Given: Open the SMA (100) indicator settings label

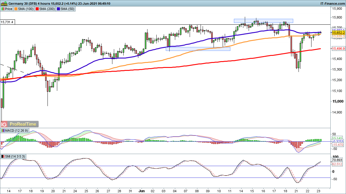Looking at the screenshot, I should (x=26, y=9).
